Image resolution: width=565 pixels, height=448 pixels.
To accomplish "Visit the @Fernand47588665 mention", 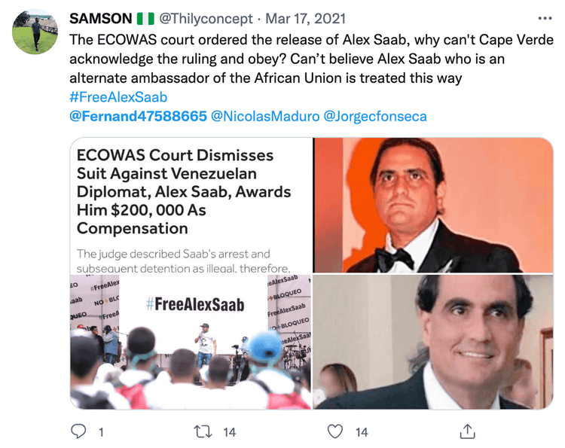I will click(138, 117).
